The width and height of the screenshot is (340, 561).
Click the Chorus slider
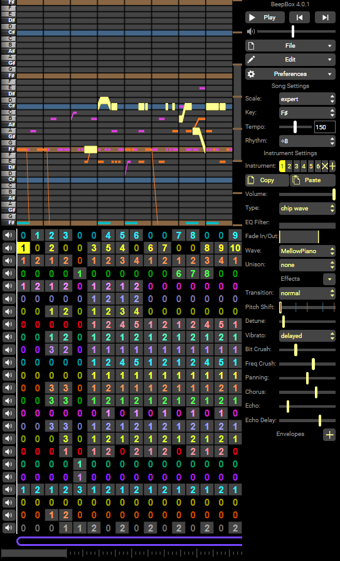pyautogui.click(x=307, y=392)
